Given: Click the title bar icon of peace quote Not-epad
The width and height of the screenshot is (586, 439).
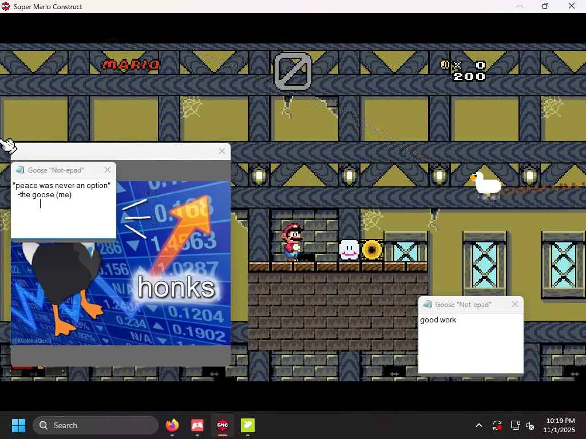Looking at the screenshot, I should pyautogui.click(x=19, y=170).
